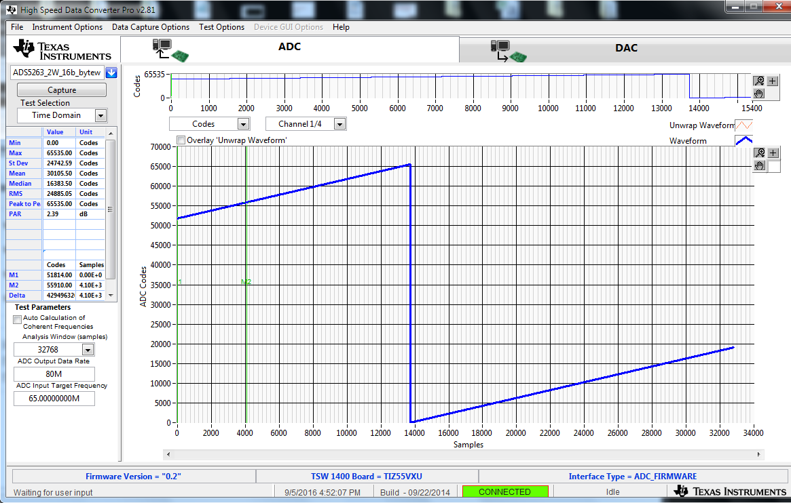791x503 pixels.
Task: Toggle Auto Calculation of Coherent Frequencies checkbox
Action: pyautogui.click(x=18, y=319)
